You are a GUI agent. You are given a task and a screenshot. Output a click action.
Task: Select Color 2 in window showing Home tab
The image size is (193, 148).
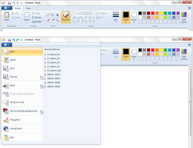pyautogui.click(x=134, y=17)
